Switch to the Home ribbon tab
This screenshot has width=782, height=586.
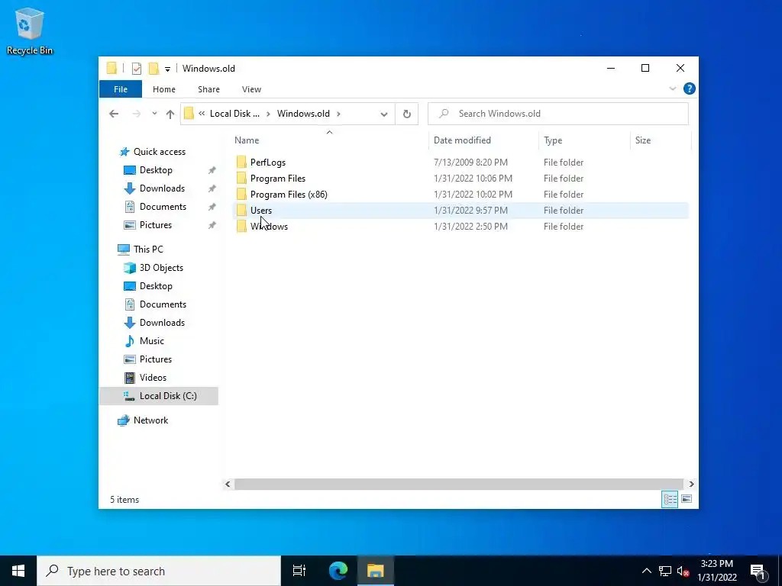(164, 89)
